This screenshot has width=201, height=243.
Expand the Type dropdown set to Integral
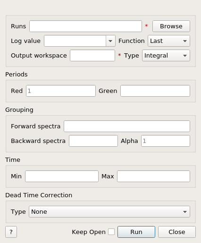coord(166,56)
